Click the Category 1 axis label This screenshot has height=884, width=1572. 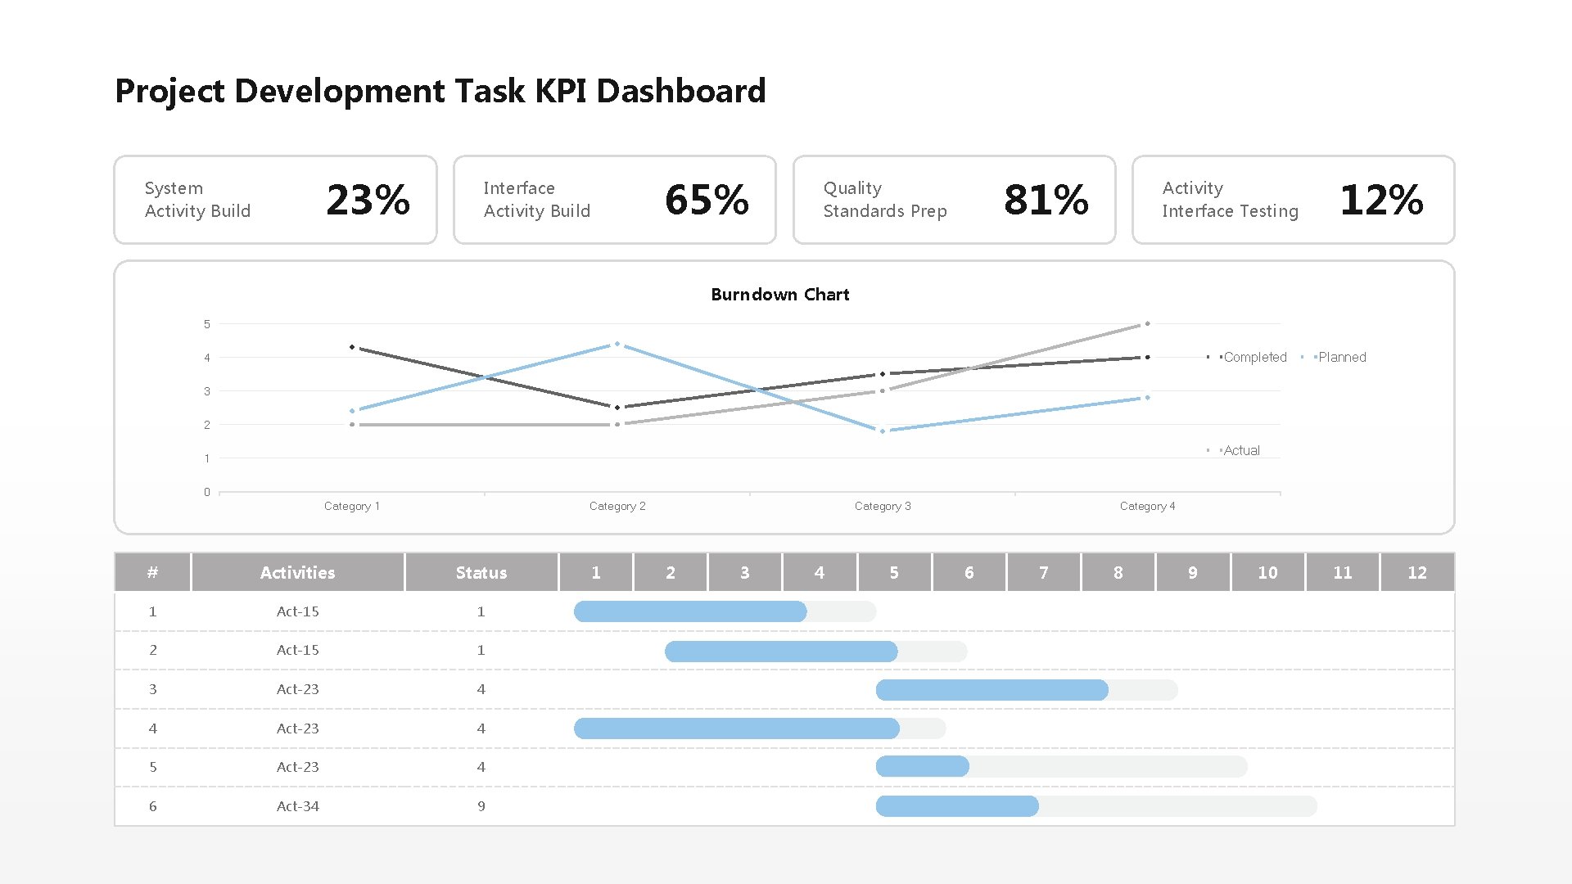coord(352,506)
